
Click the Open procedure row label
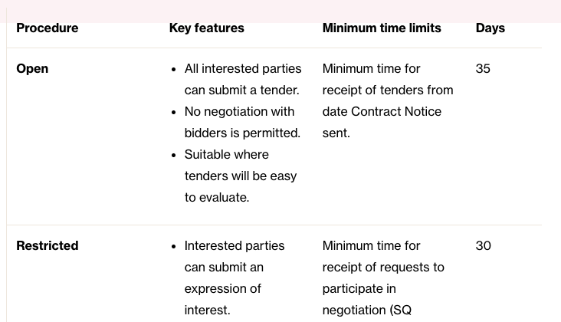point(32,68)
